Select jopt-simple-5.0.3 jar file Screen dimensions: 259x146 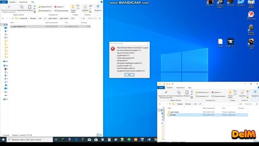pos(50,26)
